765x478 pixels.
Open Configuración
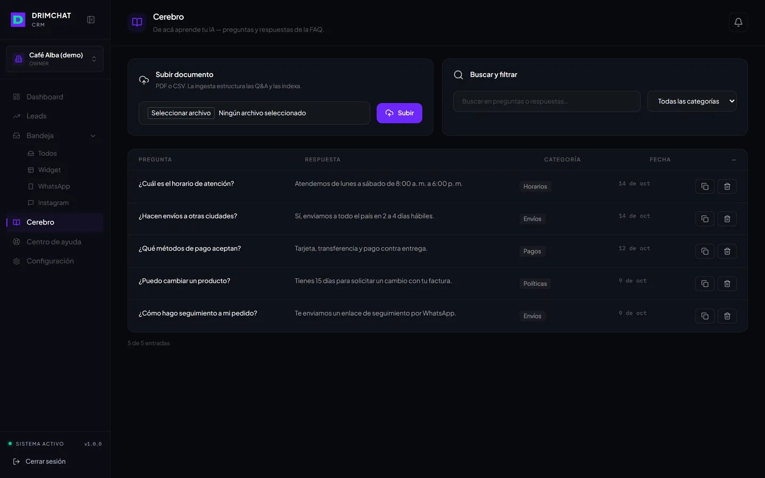[x=55, y=261]
